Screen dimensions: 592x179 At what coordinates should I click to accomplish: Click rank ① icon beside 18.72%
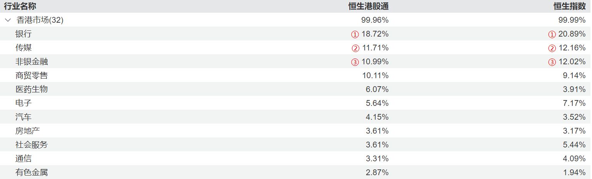355,34
